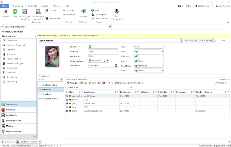Image resolution: width=231 pixels, height=147 pixels.
Task: Toggle checkbox for GEZ row
Action: [x=67, y=100]
